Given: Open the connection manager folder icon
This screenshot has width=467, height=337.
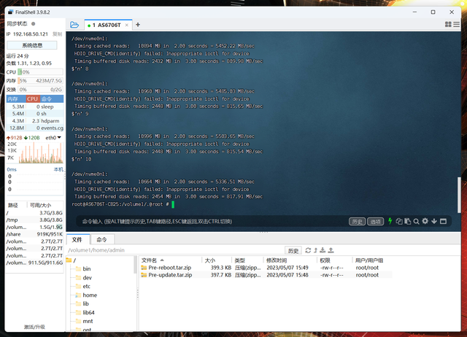Looking at the screenshot, I should [x=74, y=25].
